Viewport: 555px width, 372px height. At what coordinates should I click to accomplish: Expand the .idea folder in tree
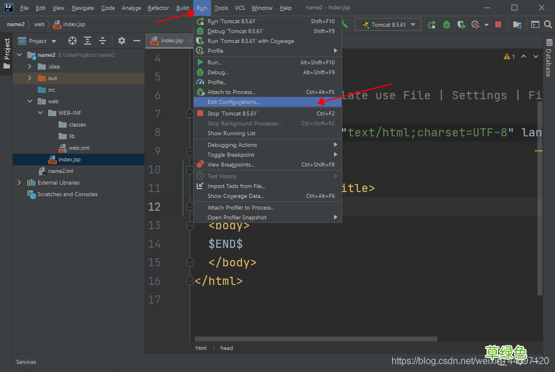[x=29, y=67]
